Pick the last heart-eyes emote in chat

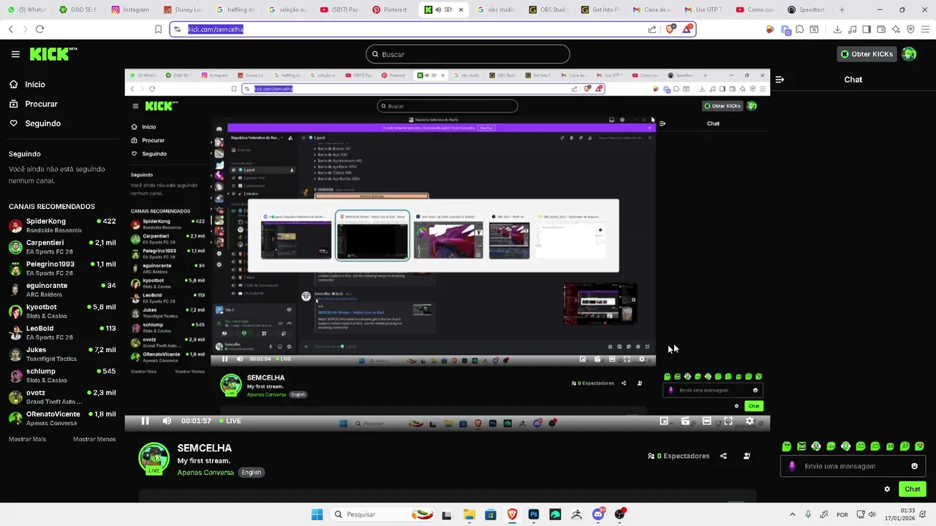point(920,446)
